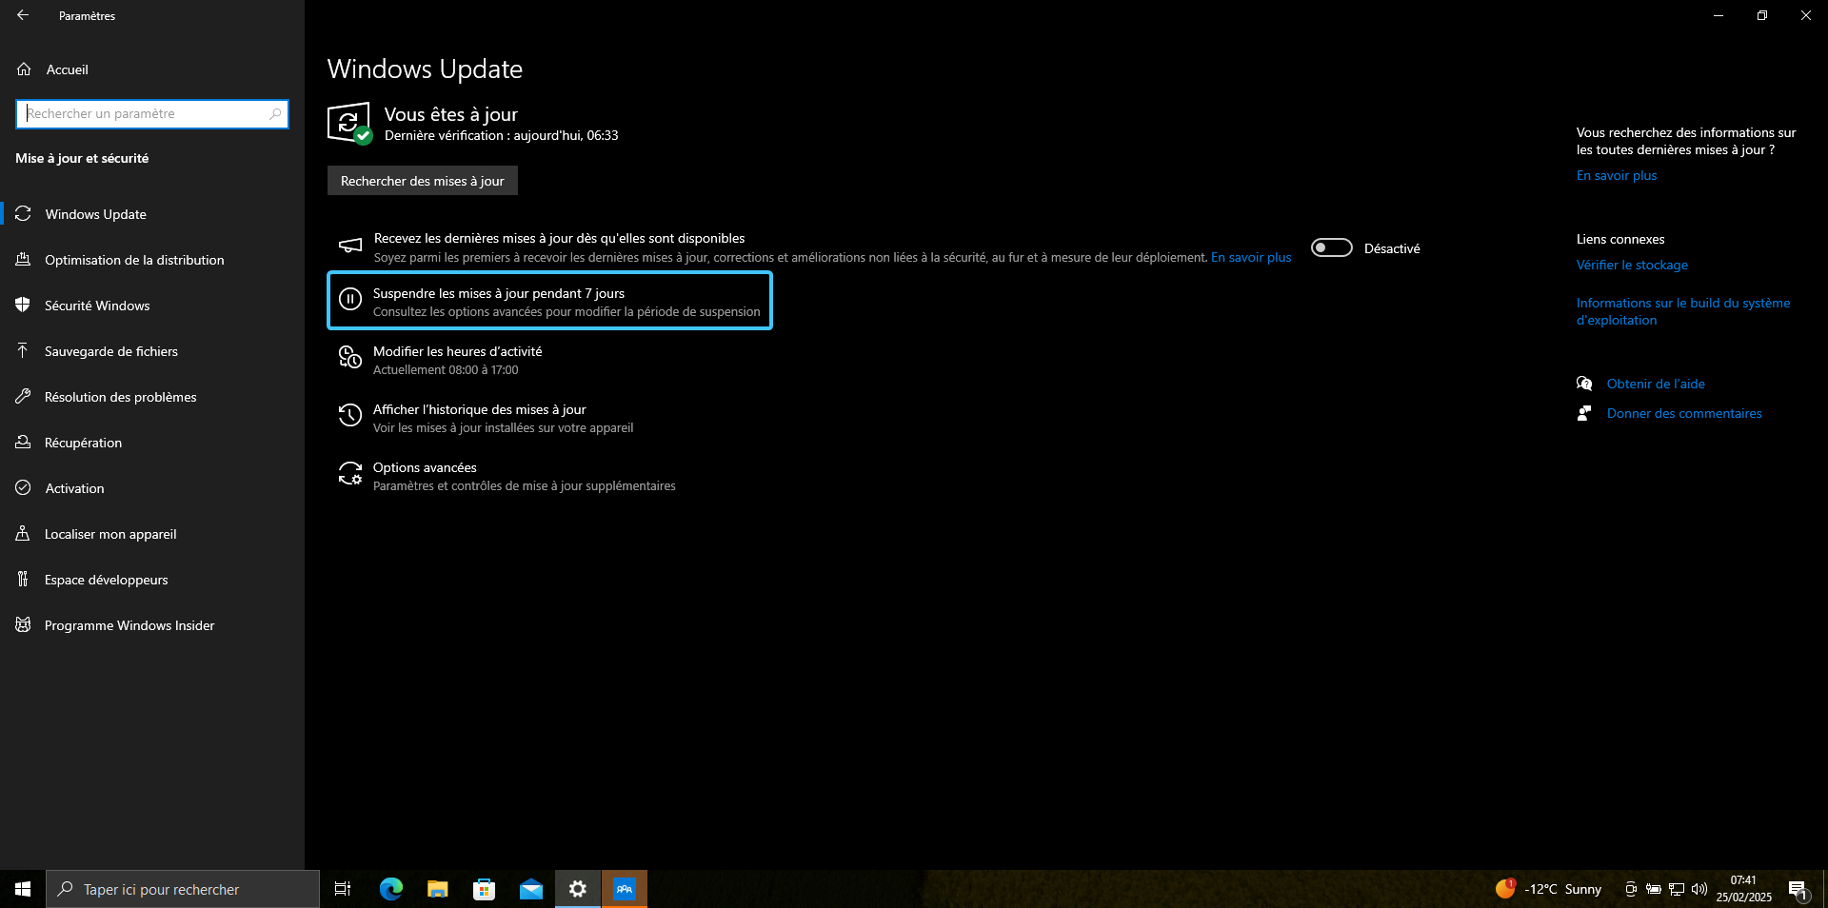Open Optimisation de la distribution icon
This screenshot has width=1828, height=908.
coord(24,260)
